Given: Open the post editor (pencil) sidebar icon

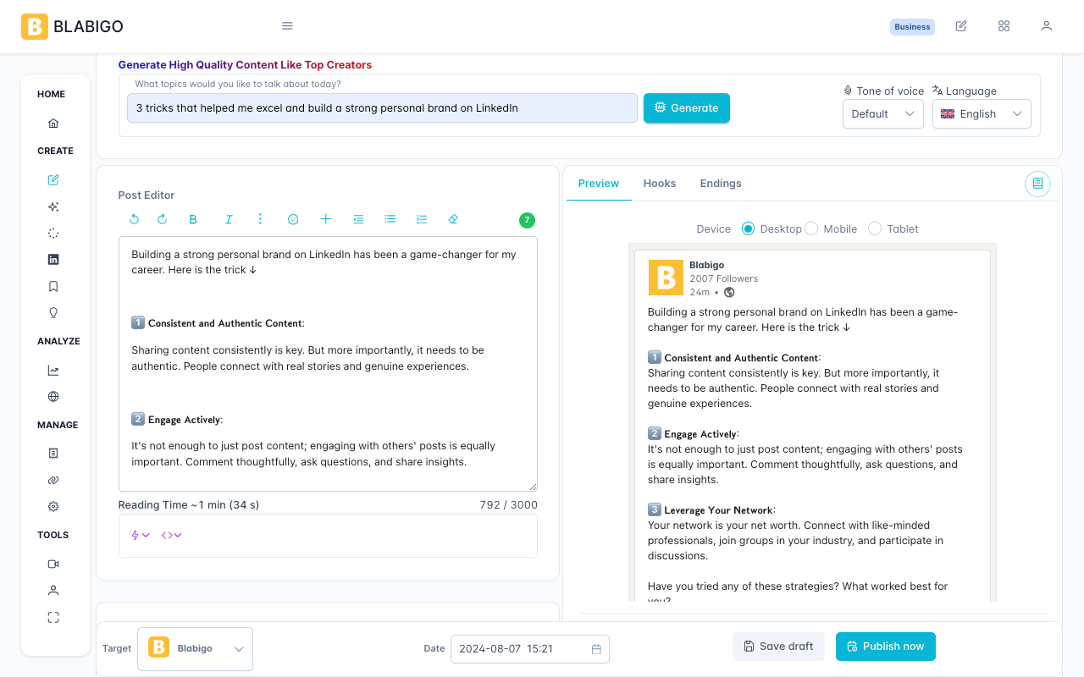Looking at the screenshot, I should [53, 179].
